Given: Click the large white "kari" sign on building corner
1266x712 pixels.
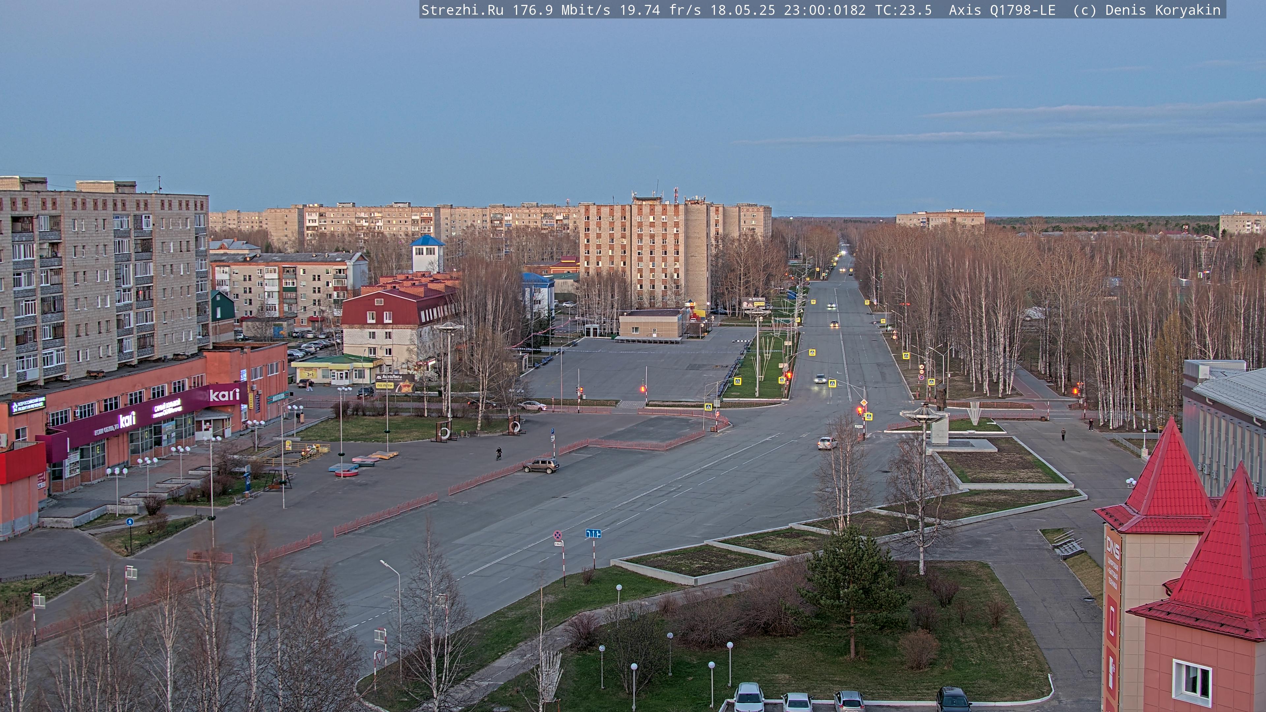Looking at the screenshot, I should click(225, 395).
